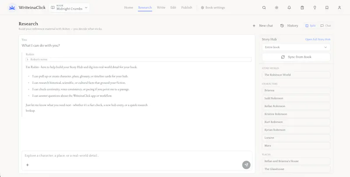
Task: Click the lightbulb ideas icon
Action: (315, 7)
